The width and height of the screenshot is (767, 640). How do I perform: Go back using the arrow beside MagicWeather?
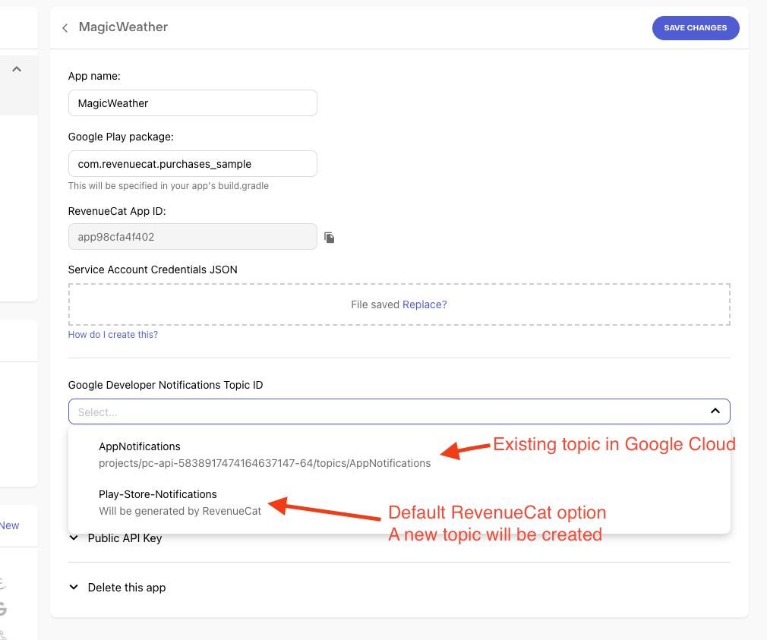[x=65, y=28]
